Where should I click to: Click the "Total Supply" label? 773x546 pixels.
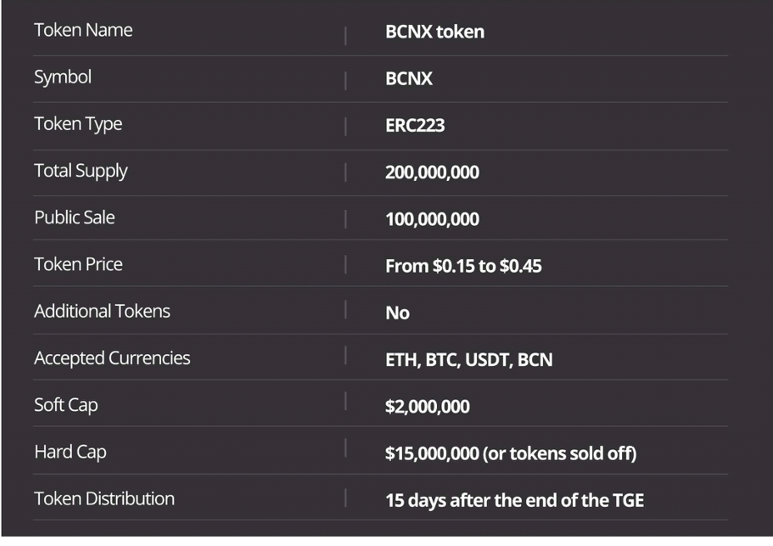(81, 171)
